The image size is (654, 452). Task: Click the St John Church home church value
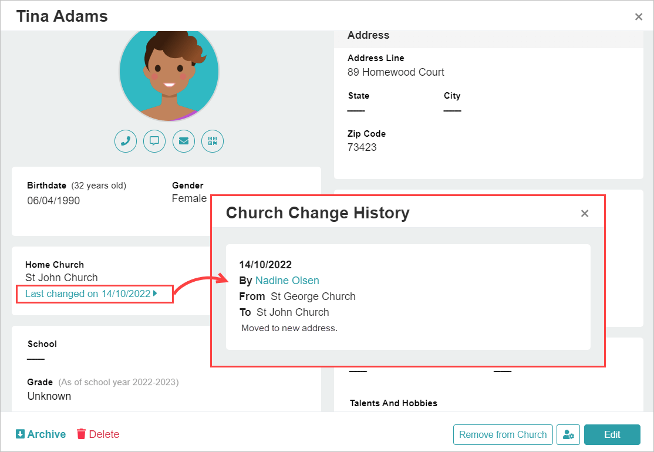click(61, 278)
